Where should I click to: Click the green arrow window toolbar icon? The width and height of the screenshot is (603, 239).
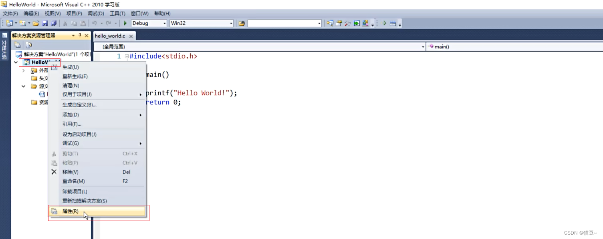pos(357,23)
